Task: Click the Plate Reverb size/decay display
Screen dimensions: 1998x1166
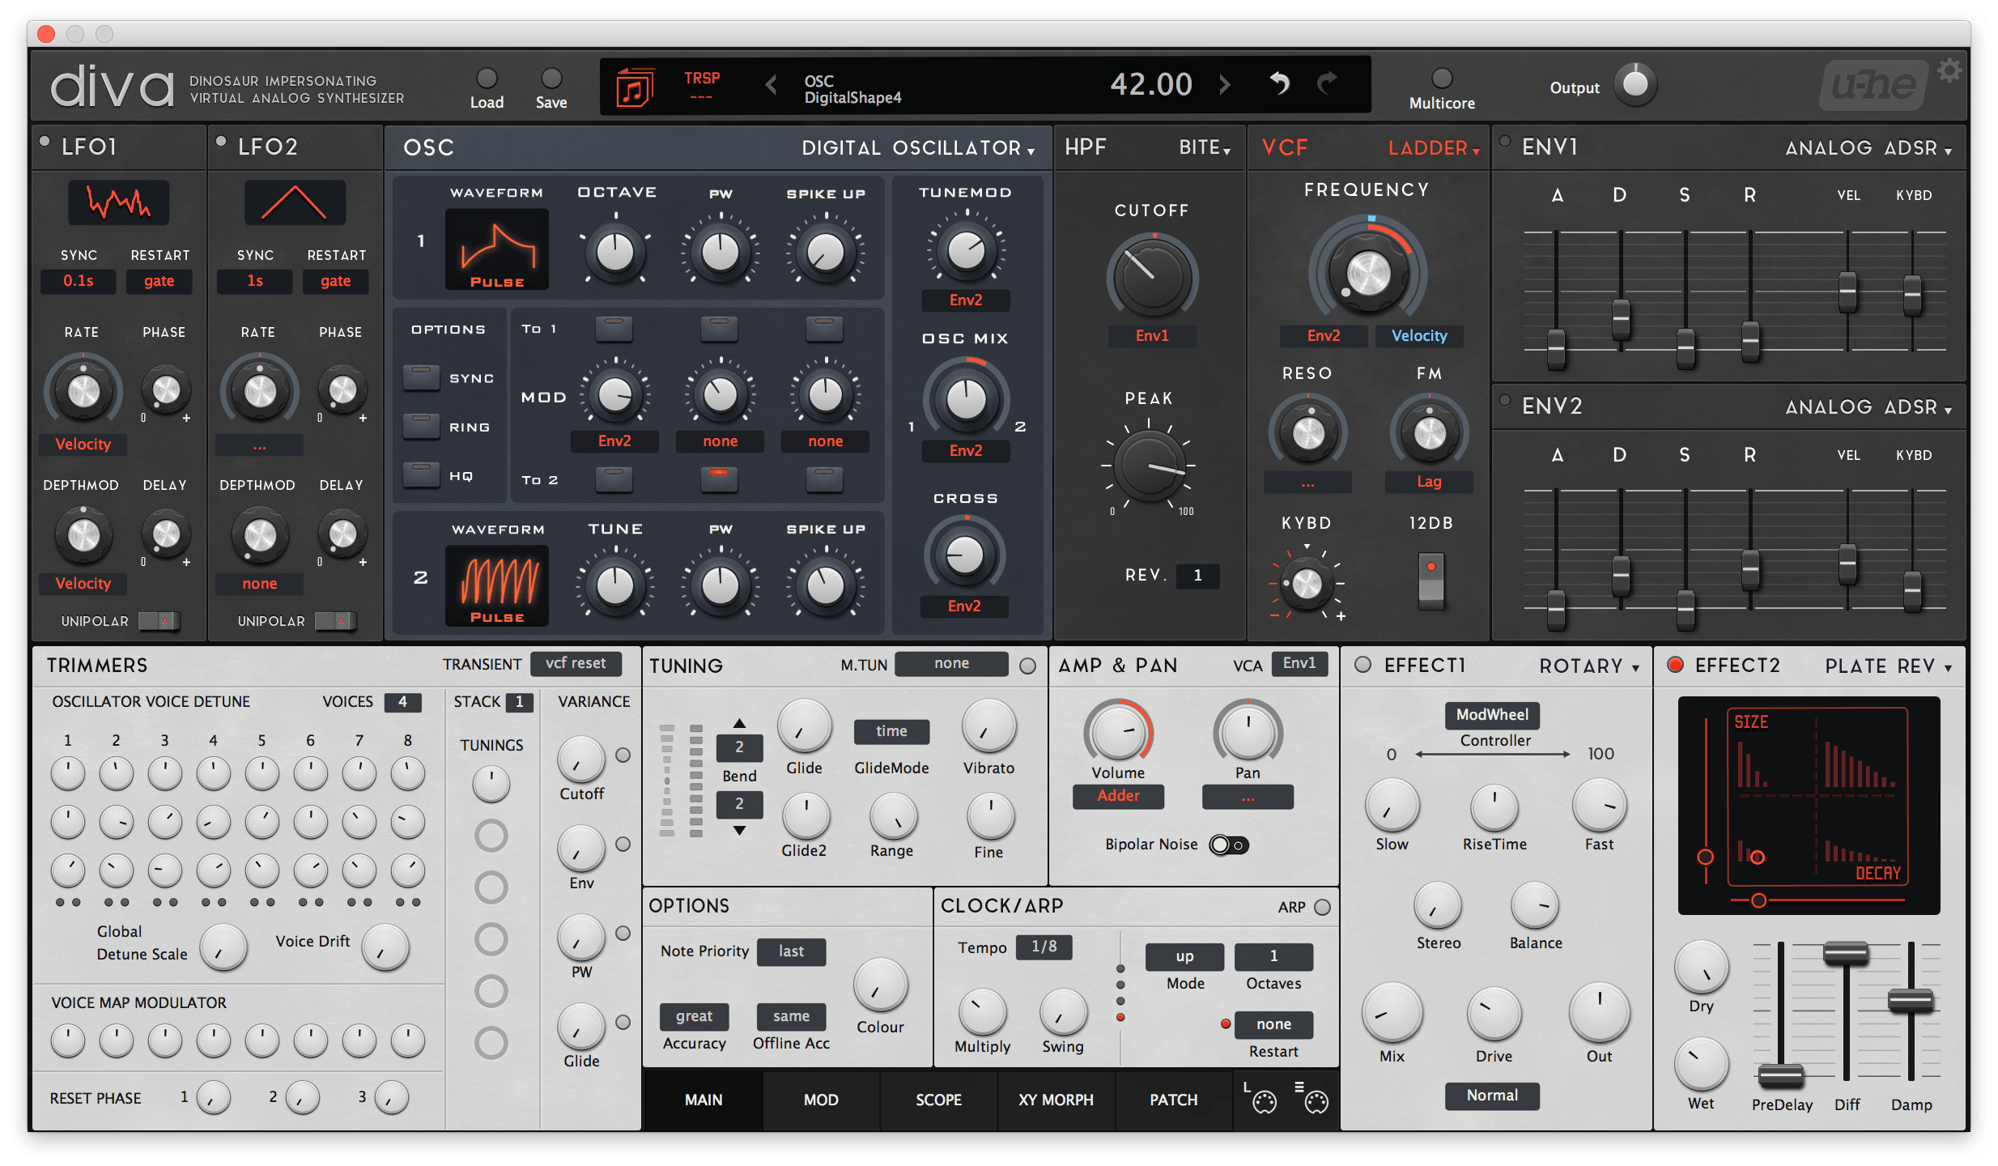Action: tap(1809, 805)
